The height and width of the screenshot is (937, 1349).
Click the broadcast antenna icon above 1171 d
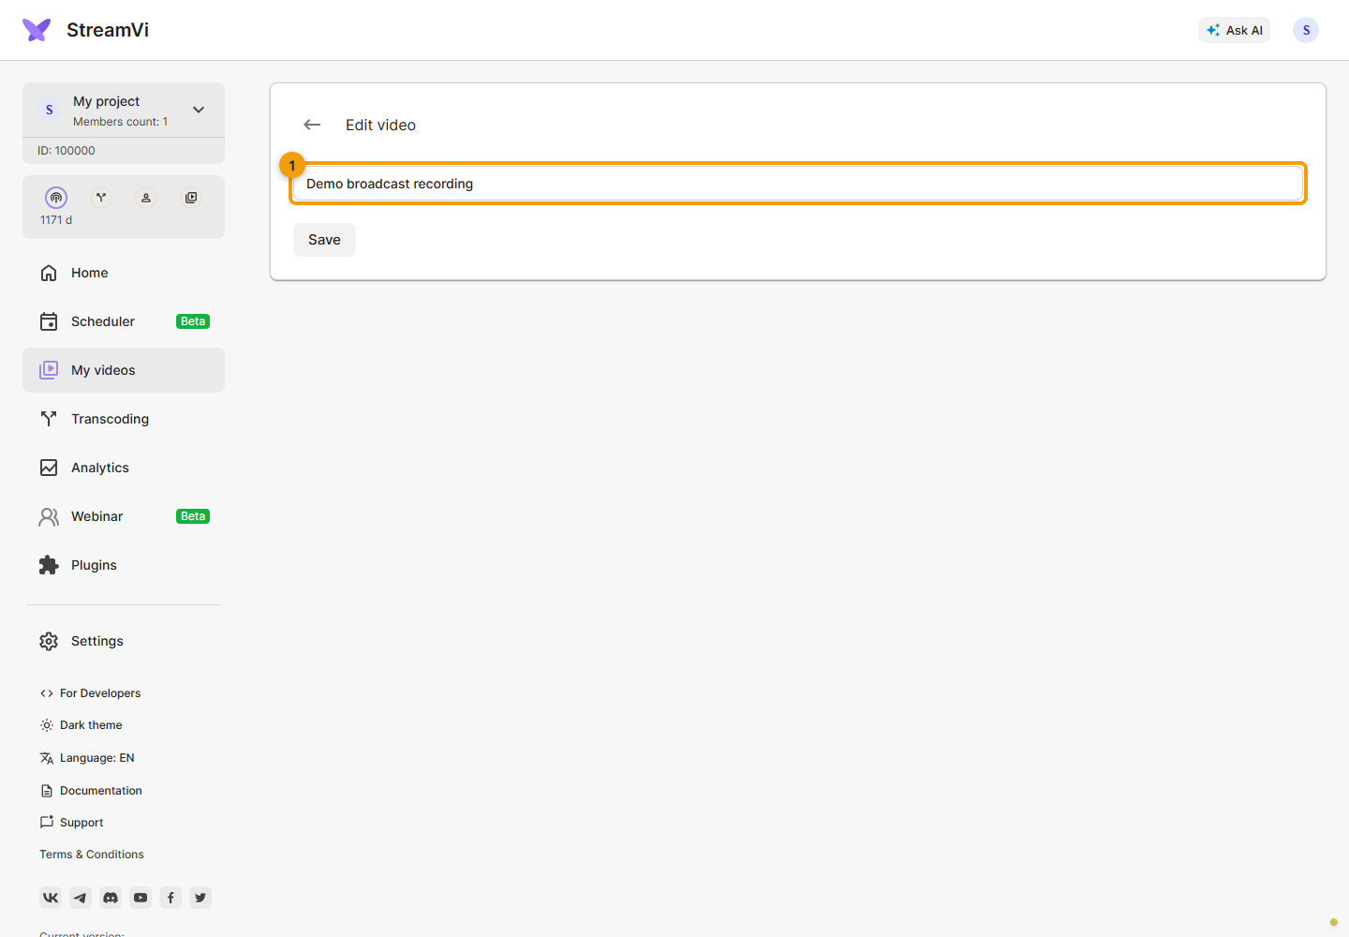[56, 198]
